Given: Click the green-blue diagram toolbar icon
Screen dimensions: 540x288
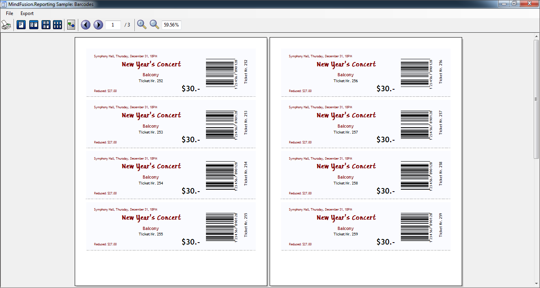Looking at the screenshot, I should pos(71,25).
